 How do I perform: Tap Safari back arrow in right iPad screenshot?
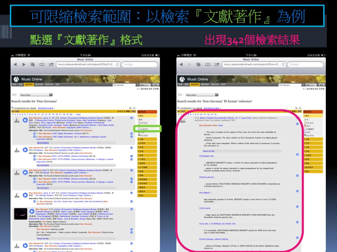coord(181,65)
